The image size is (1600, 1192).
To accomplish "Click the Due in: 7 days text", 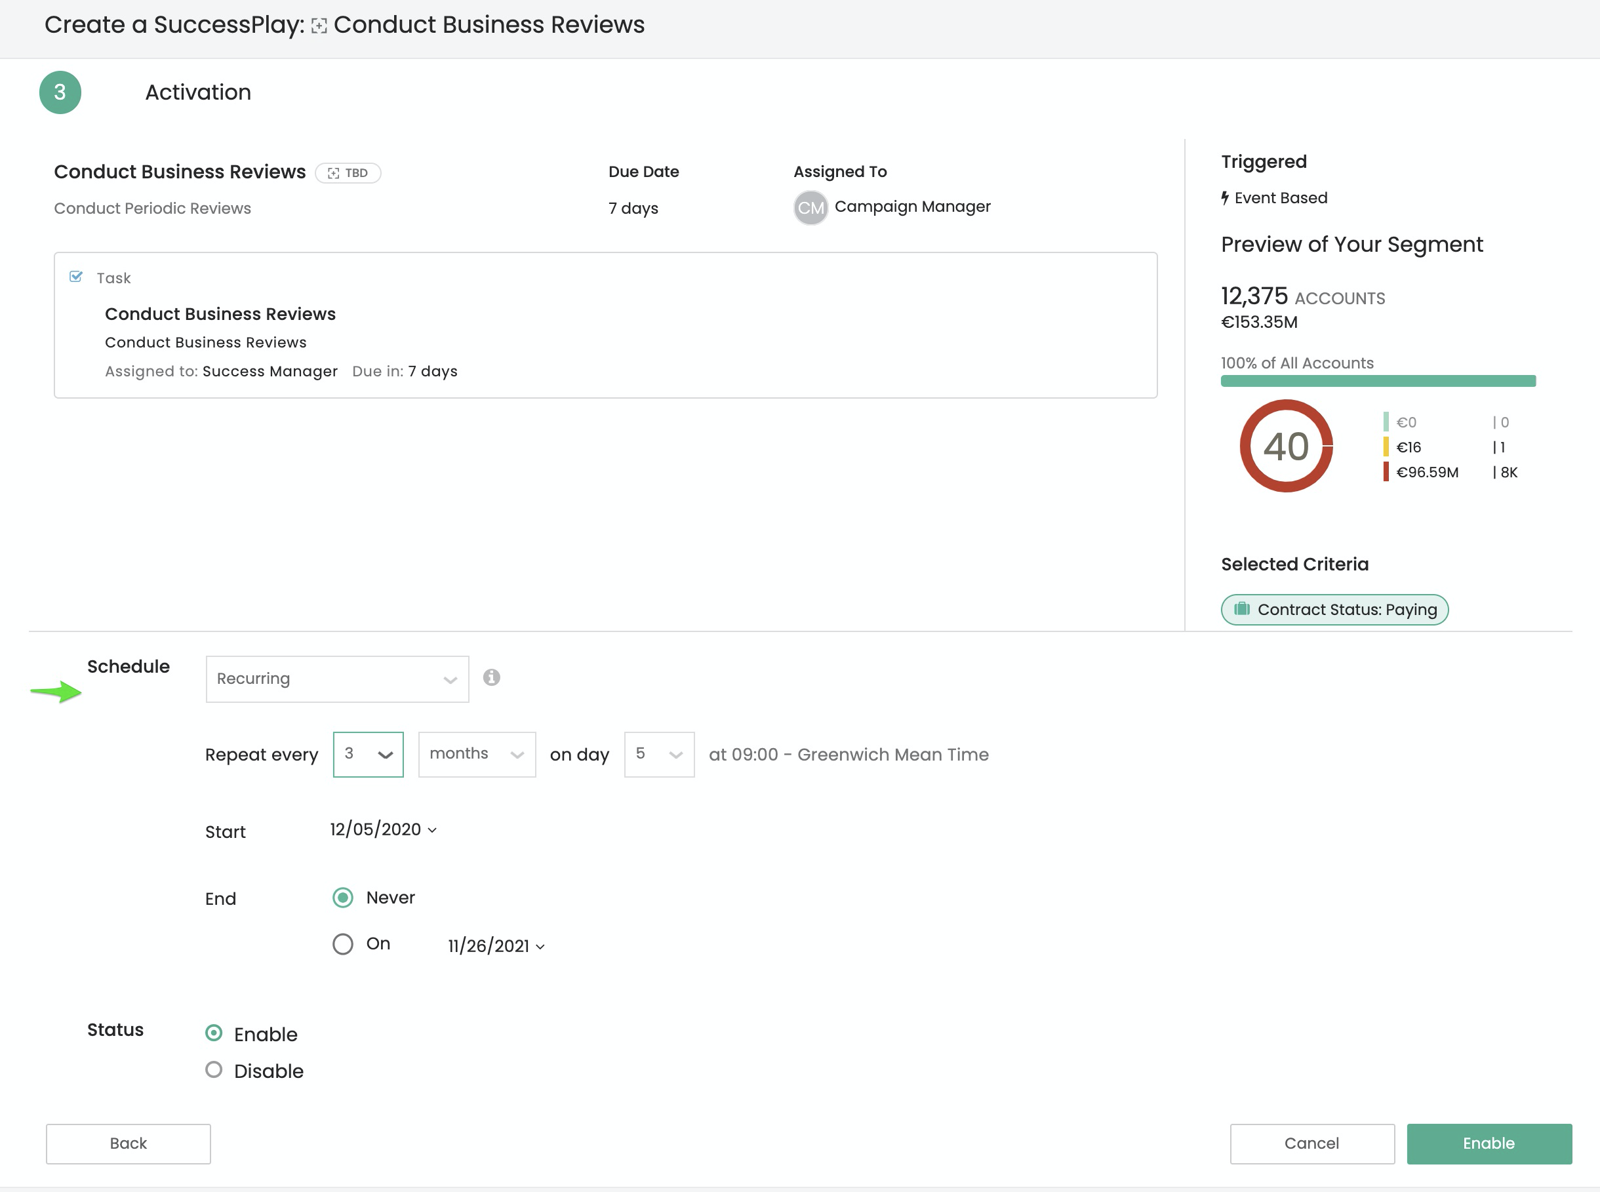I will point(405,371).
